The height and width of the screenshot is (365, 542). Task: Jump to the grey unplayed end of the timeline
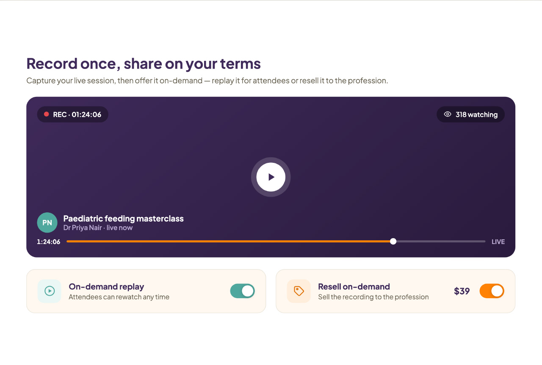click(440, 242)
